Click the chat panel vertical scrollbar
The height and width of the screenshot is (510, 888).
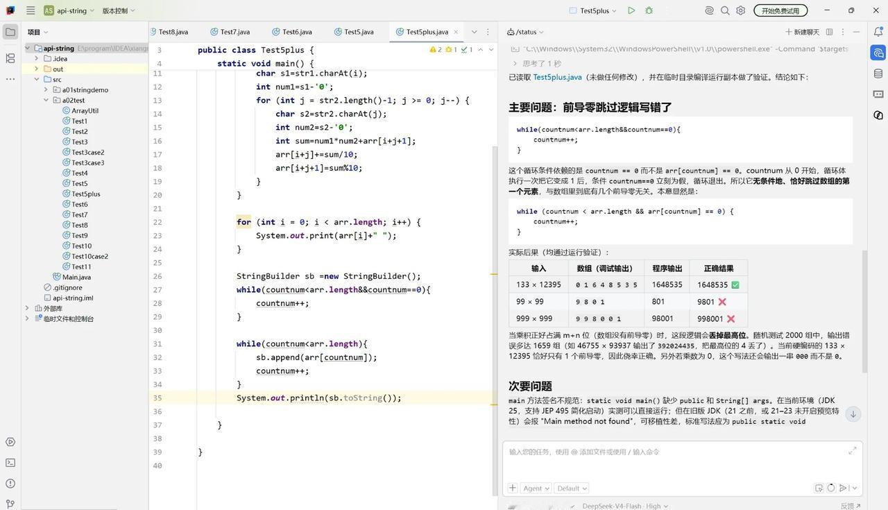[864, 312]
